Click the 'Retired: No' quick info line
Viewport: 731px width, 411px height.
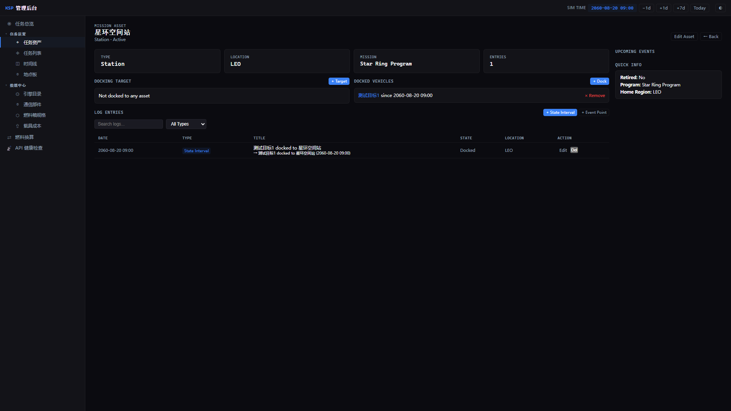(x=632, y=78)
